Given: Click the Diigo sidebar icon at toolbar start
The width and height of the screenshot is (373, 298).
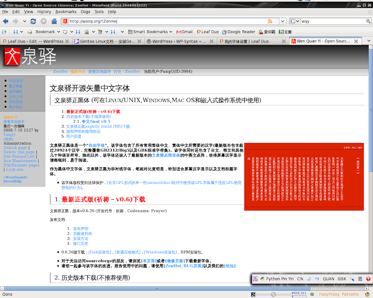Looking at the screenshot, I should 4,32.
